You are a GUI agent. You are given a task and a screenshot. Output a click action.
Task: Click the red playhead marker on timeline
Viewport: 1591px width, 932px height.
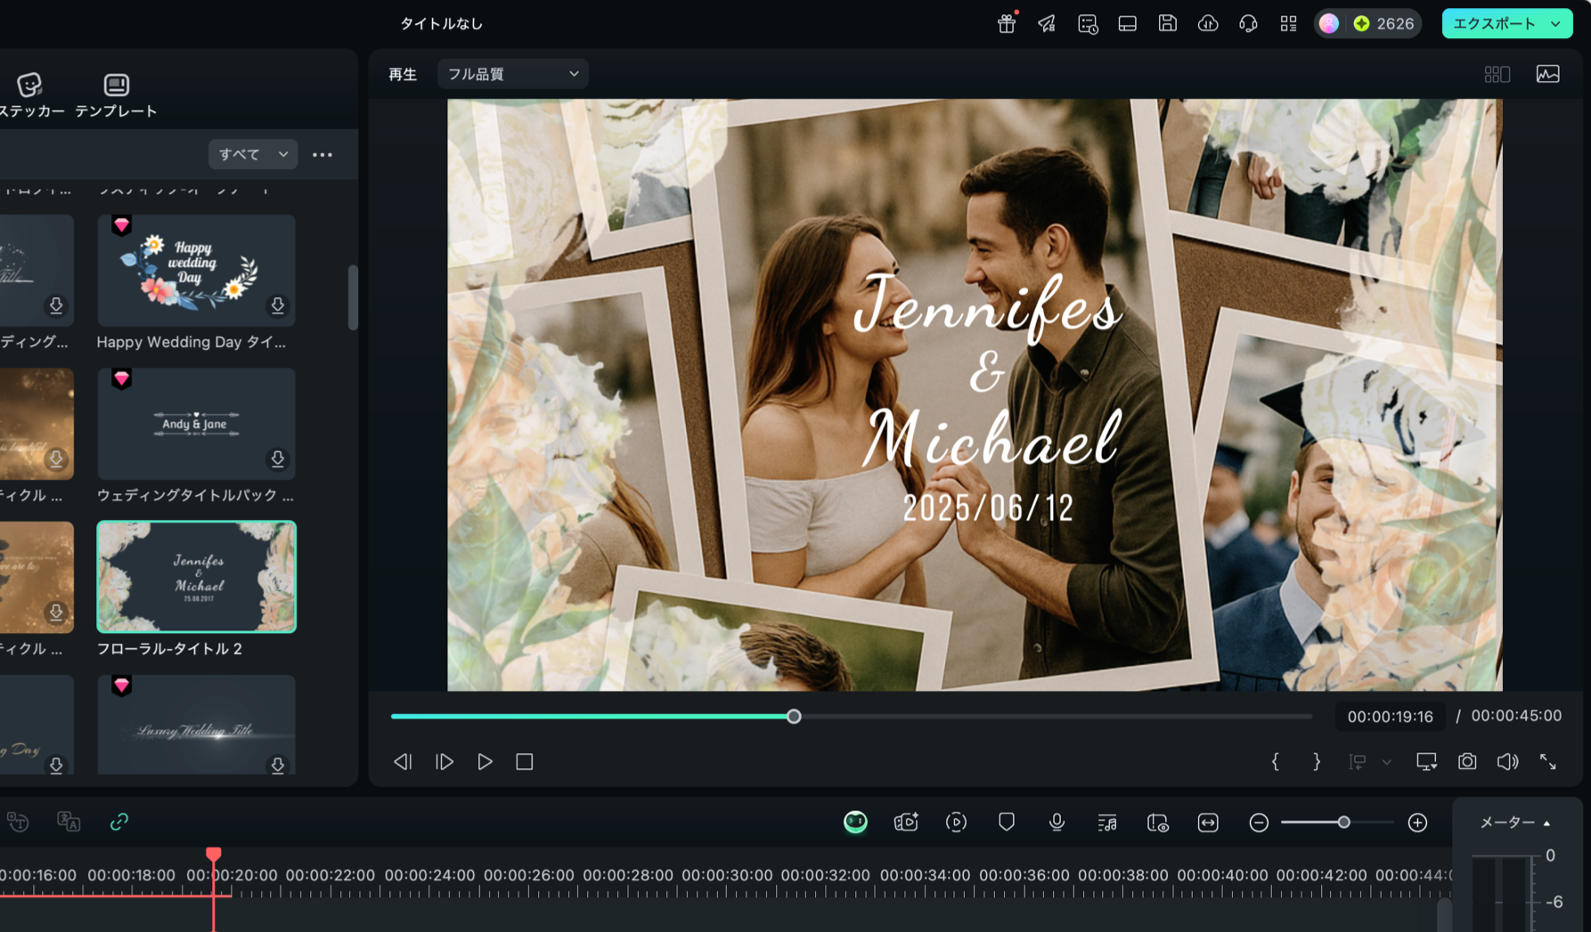214,855
